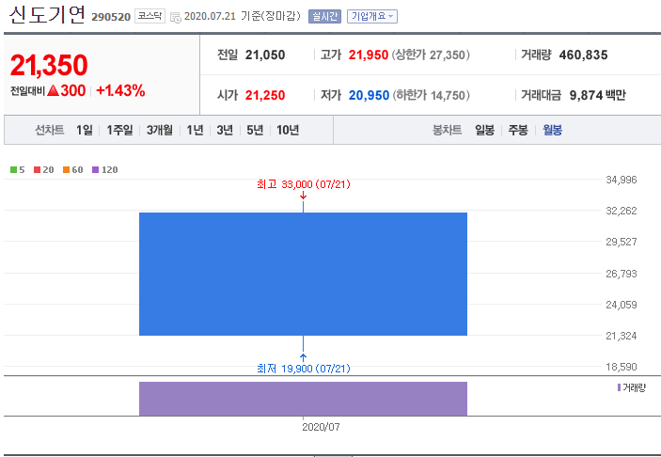
Task: Click the 실시간 real-time button
Action: point(324,16)
